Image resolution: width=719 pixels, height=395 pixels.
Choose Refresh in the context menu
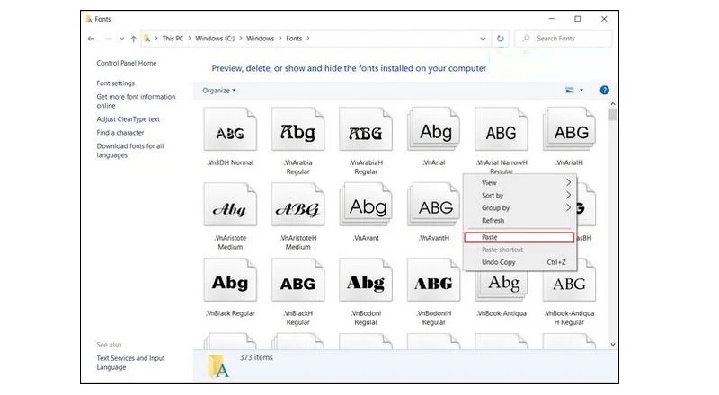click(x=519, y=221)
